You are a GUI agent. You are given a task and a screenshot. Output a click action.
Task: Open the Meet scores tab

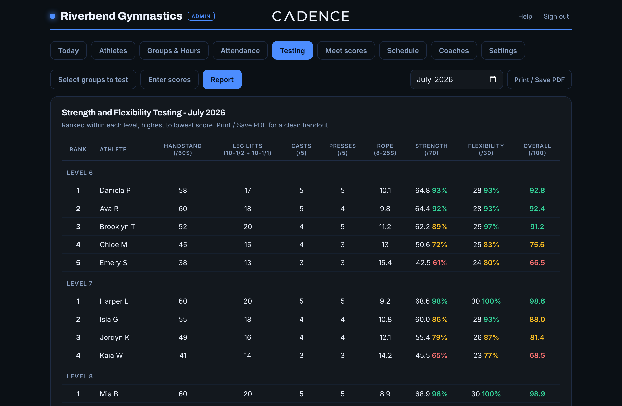(x=346, y=50)
